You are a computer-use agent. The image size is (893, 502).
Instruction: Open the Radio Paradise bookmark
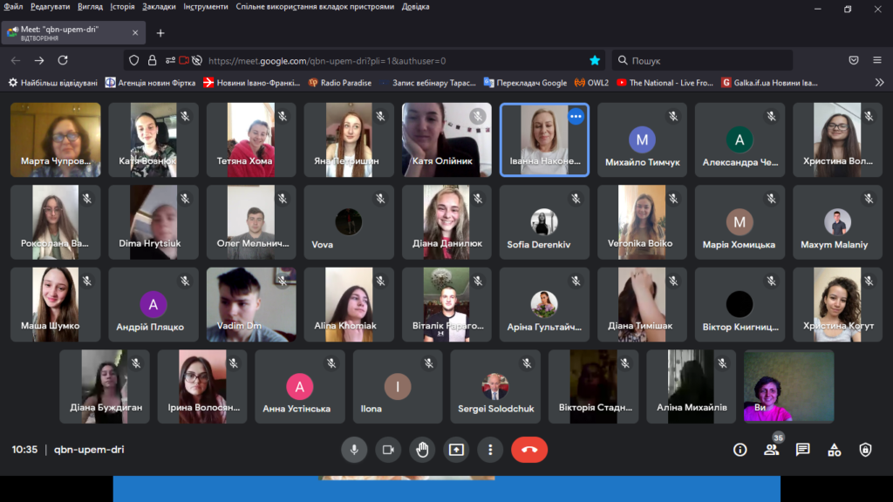coord(340,83)
